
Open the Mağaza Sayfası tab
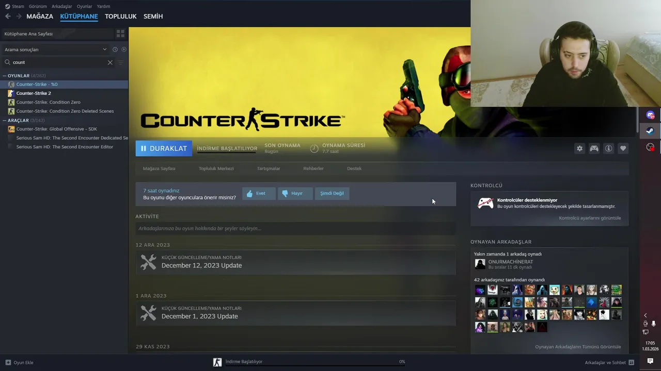[x=159, y=168]
